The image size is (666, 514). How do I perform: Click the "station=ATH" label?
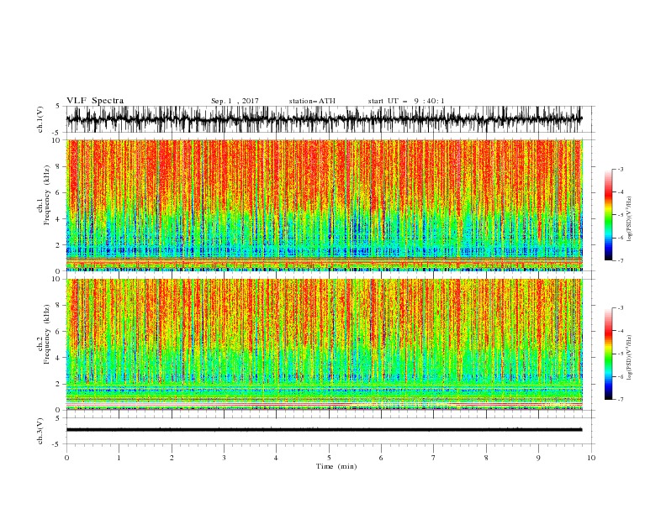point(312,101)
